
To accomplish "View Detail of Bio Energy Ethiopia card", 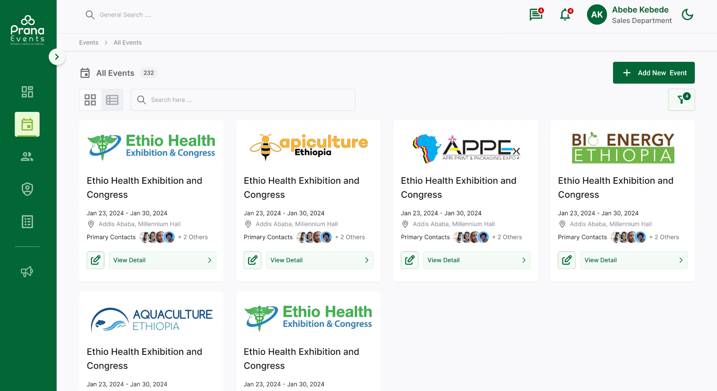I will [633, 260].
